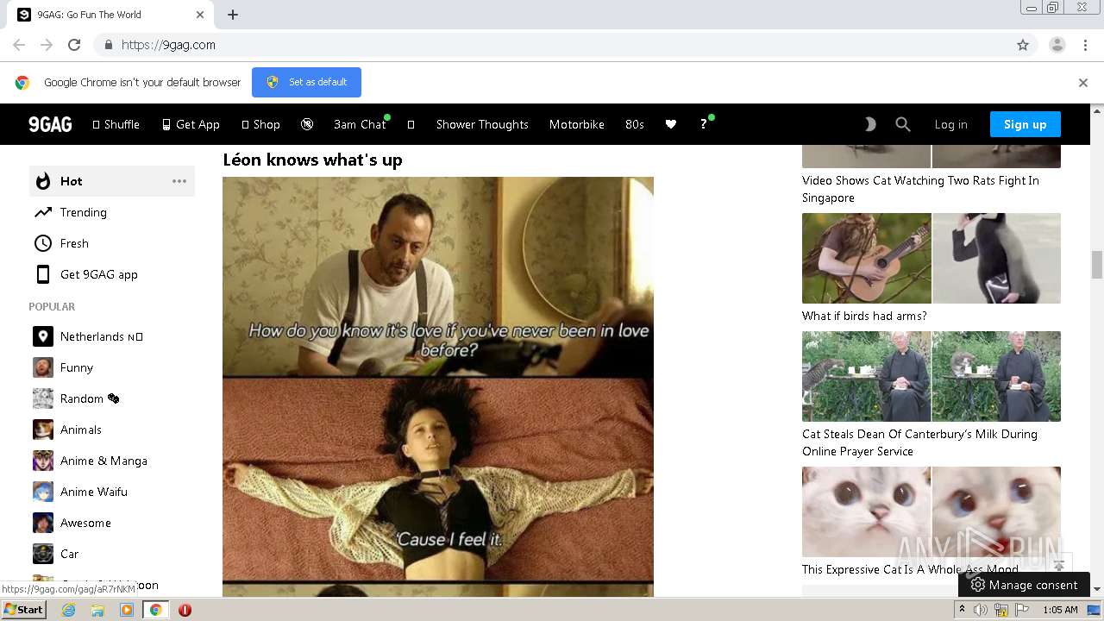Viewport: 1104px width, 621px height.
Task: Click the question mark nav icon
Action: click(x=704, y=124)
